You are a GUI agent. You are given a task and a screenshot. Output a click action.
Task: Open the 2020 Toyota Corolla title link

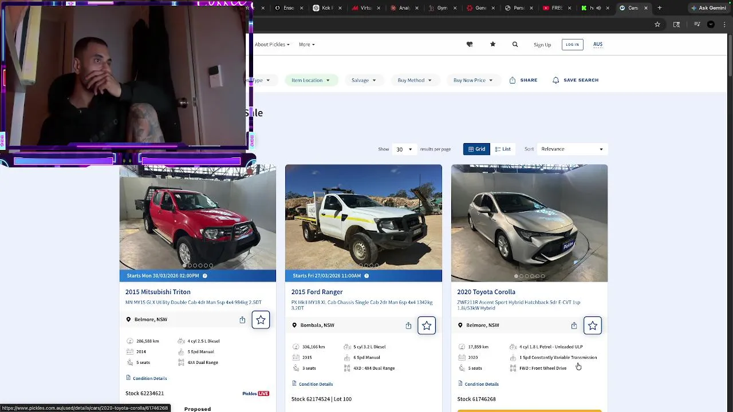(486, 292)
